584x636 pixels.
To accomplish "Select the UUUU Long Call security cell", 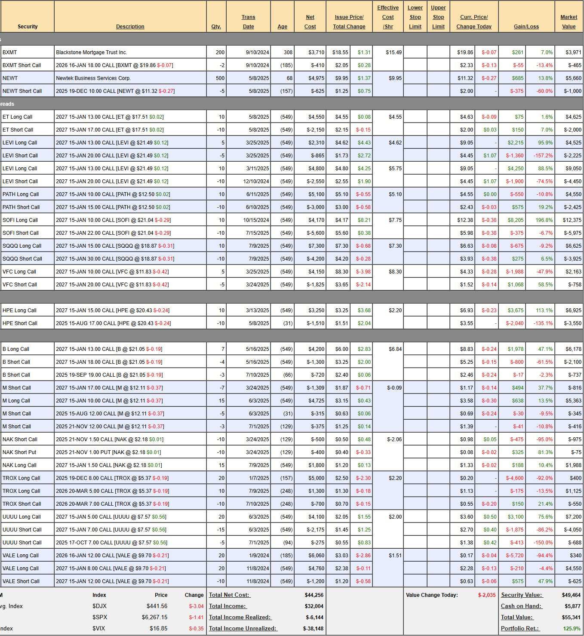I will point(22,517).
